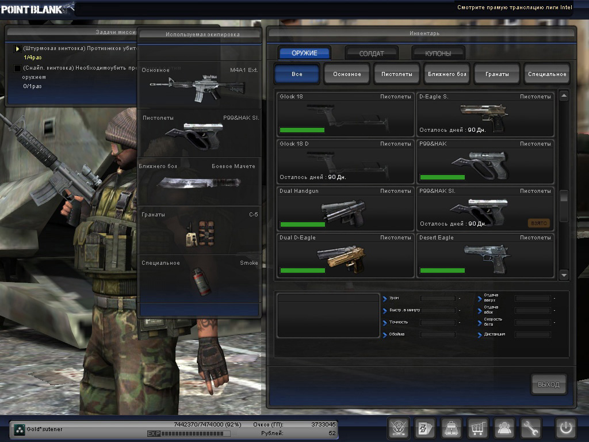Click the Быстр. в минуту stat arrow
The height and width of the screenshot is (442, 589).
[385, 311]
